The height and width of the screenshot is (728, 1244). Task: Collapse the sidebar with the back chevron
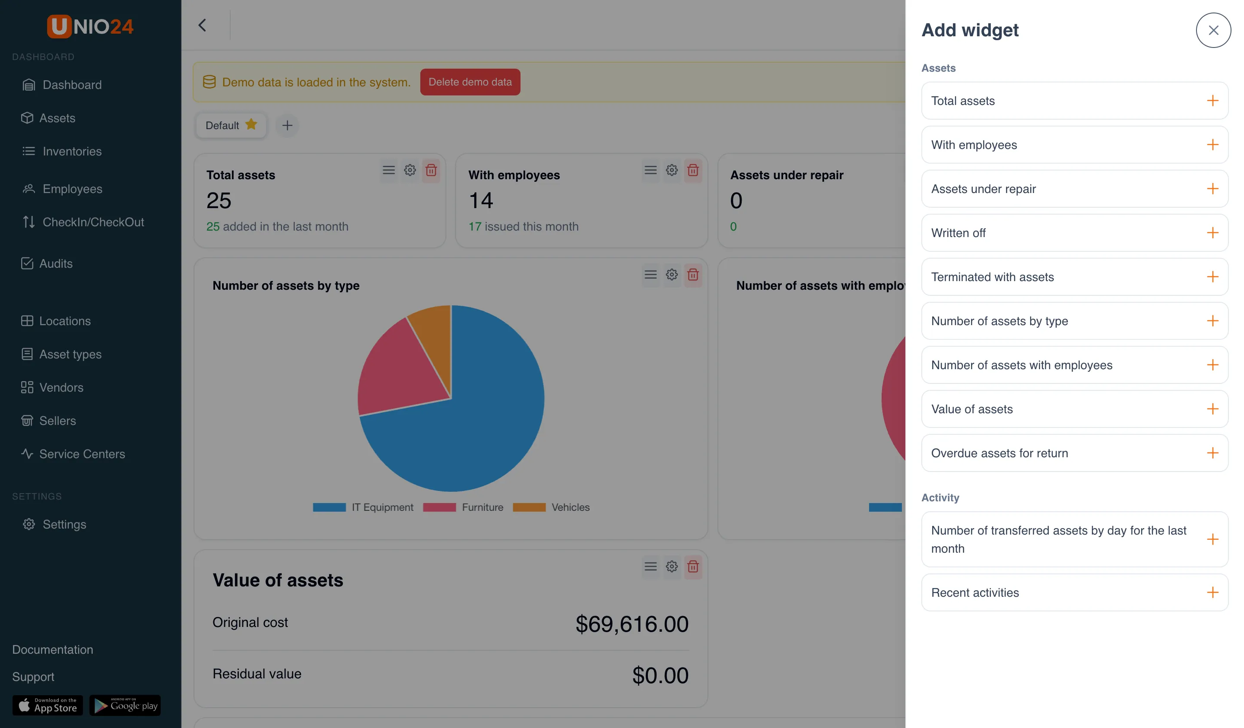click(202, 25)
